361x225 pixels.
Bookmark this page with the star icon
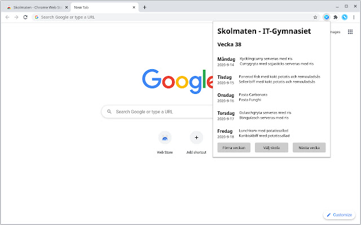315,17
